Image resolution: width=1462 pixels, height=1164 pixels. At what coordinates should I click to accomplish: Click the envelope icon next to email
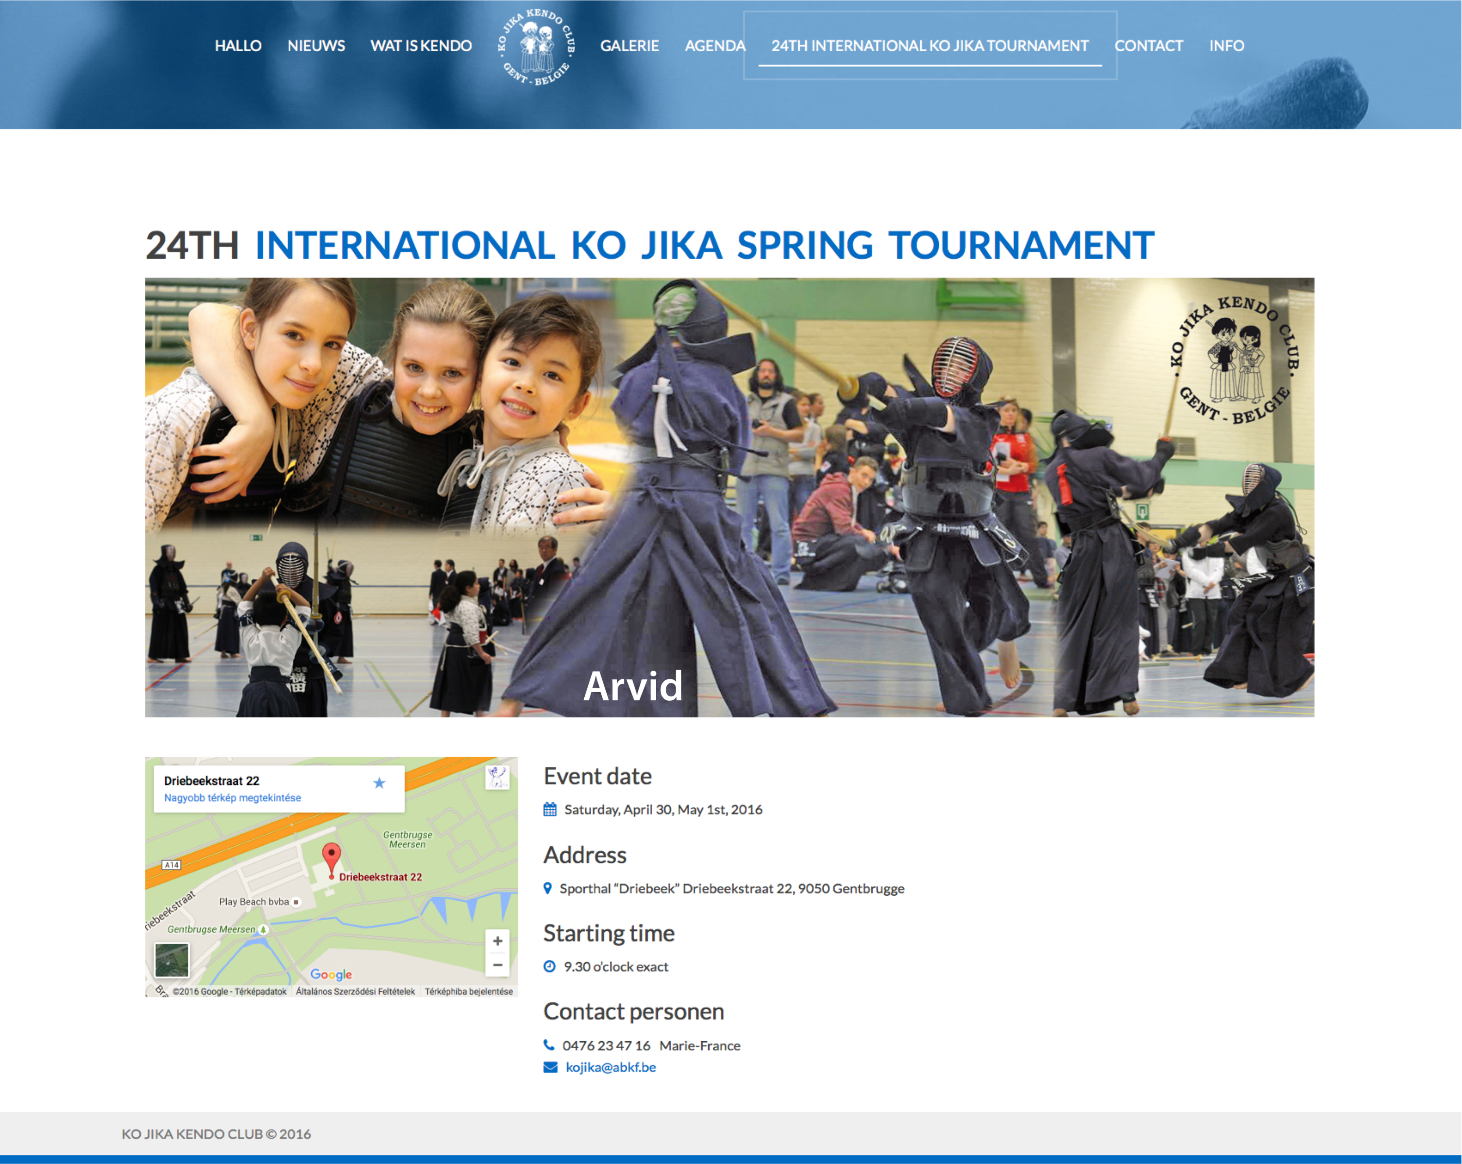(550, 1067)
